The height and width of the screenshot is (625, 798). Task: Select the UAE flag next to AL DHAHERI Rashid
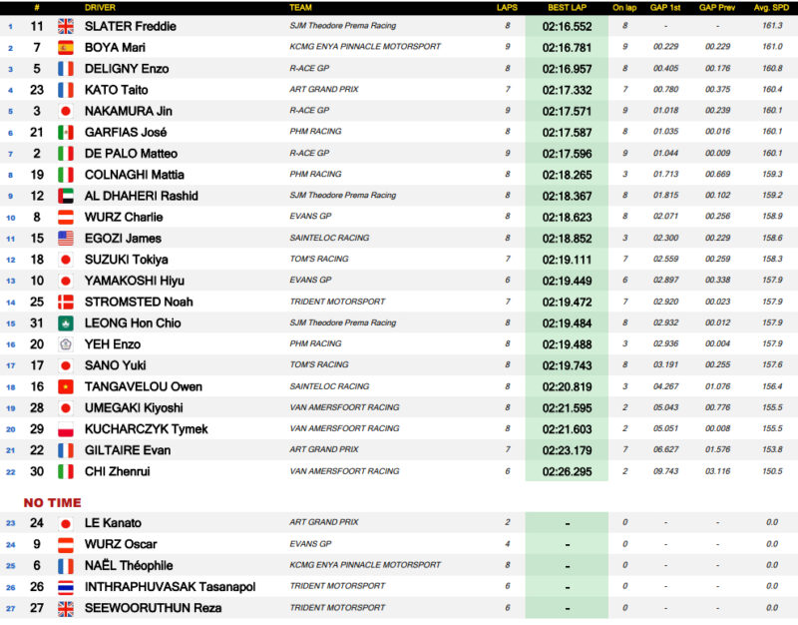tap(66, 196)
